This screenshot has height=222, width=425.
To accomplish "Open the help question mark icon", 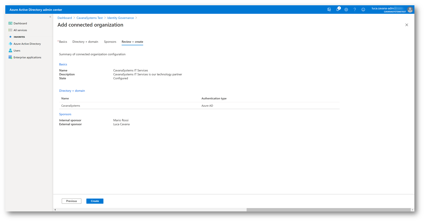I will pos(355,10).
